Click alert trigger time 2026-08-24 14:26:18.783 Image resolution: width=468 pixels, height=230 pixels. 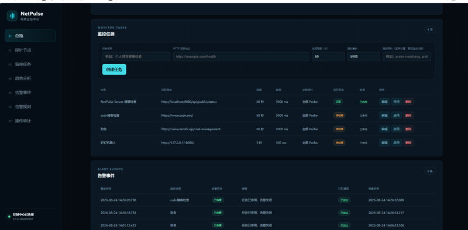click(x=118, y=212)
